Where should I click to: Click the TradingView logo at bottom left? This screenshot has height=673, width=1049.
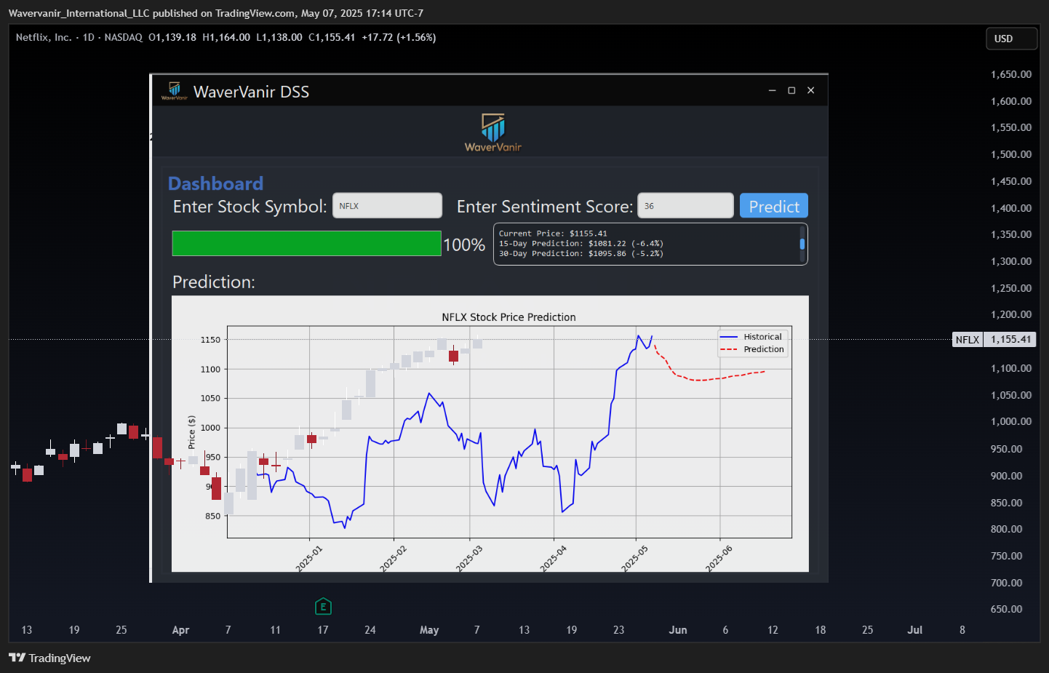[49, 658]
